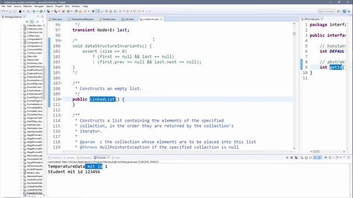Open the Run configurations dropdown arrow
This screenshot has width=353, height=198.
[x=44, y=11]
